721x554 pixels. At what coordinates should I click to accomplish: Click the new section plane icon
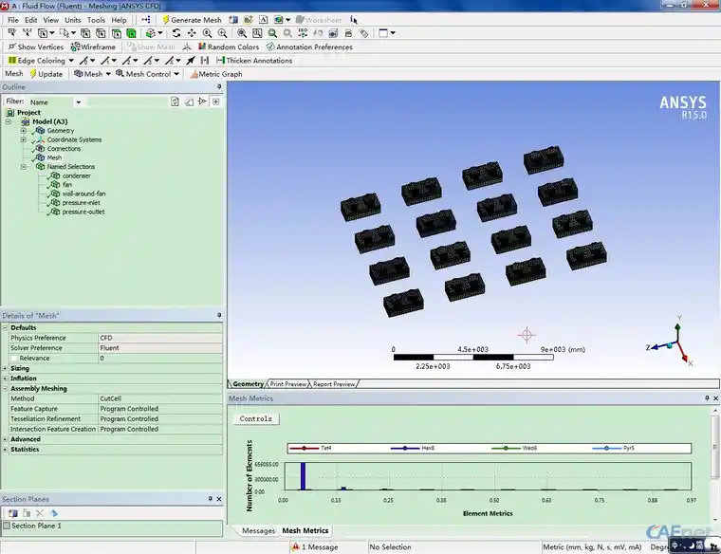(x=13, y=513)
